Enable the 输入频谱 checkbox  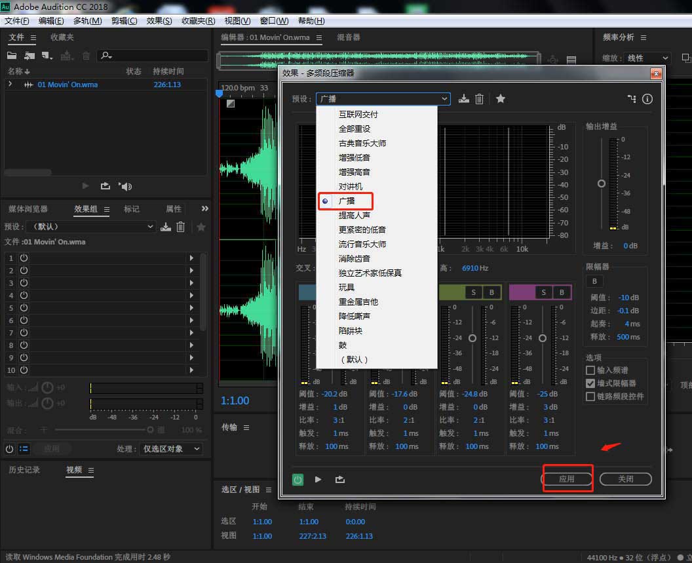(590, 370)
